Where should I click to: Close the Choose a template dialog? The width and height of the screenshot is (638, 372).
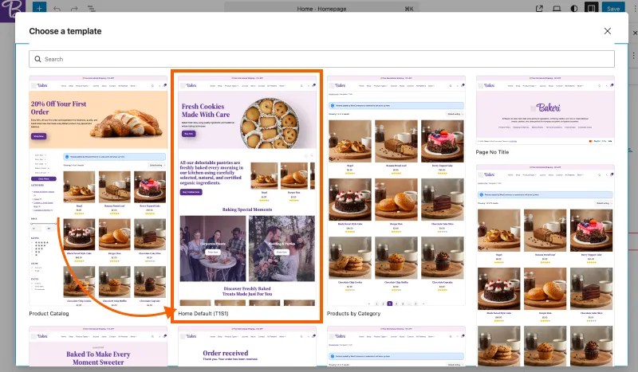(x=608, y=31)
